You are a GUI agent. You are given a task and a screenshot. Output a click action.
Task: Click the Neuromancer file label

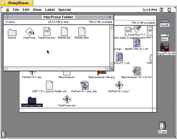[x=67, y=77]
